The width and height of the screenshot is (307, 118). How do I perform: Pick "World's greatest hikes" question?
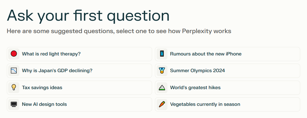tap(228, 87)
